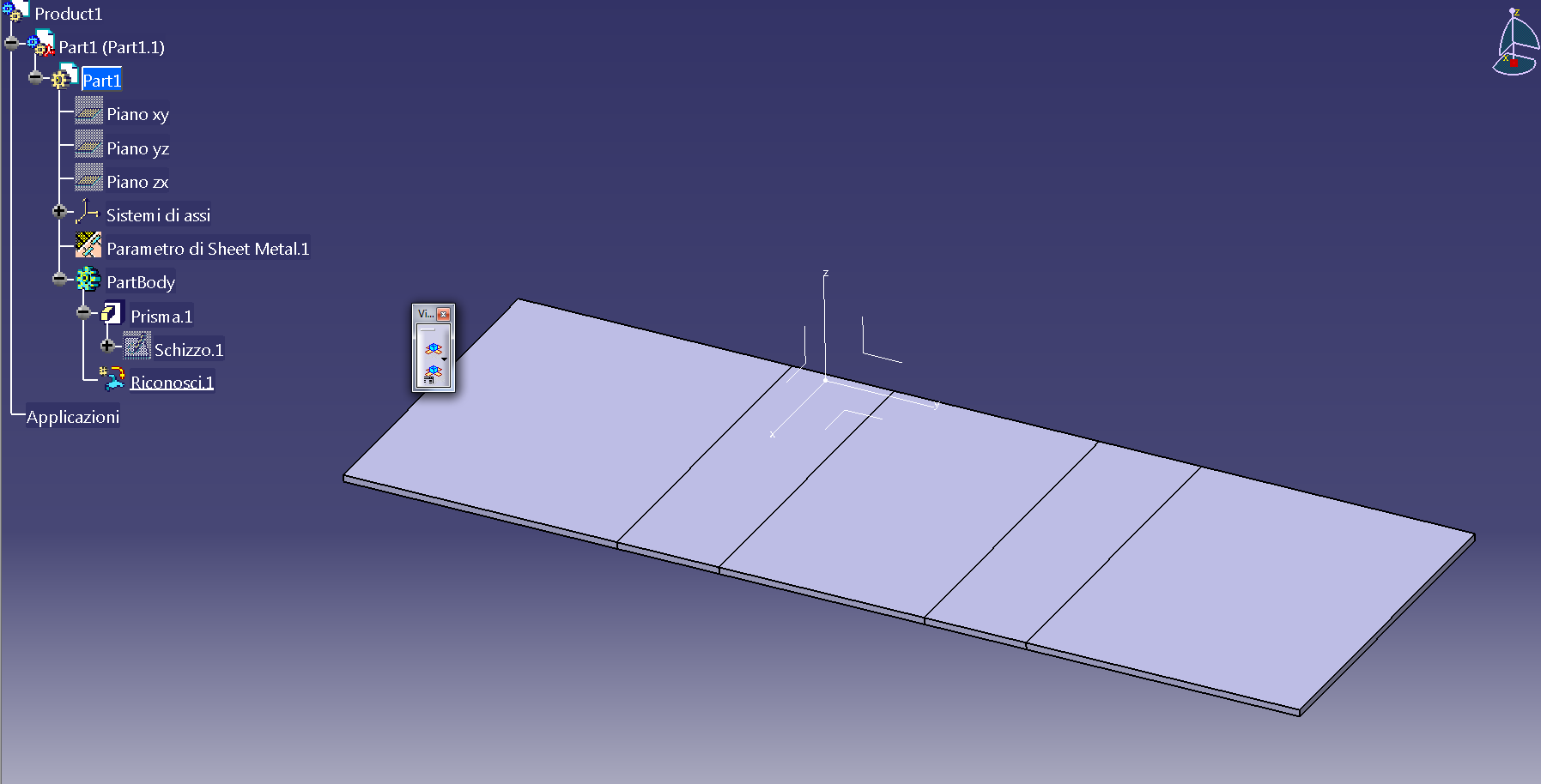
Task: Click the Schizzo.1 sketch icon
Action: [x=137, y=346]
